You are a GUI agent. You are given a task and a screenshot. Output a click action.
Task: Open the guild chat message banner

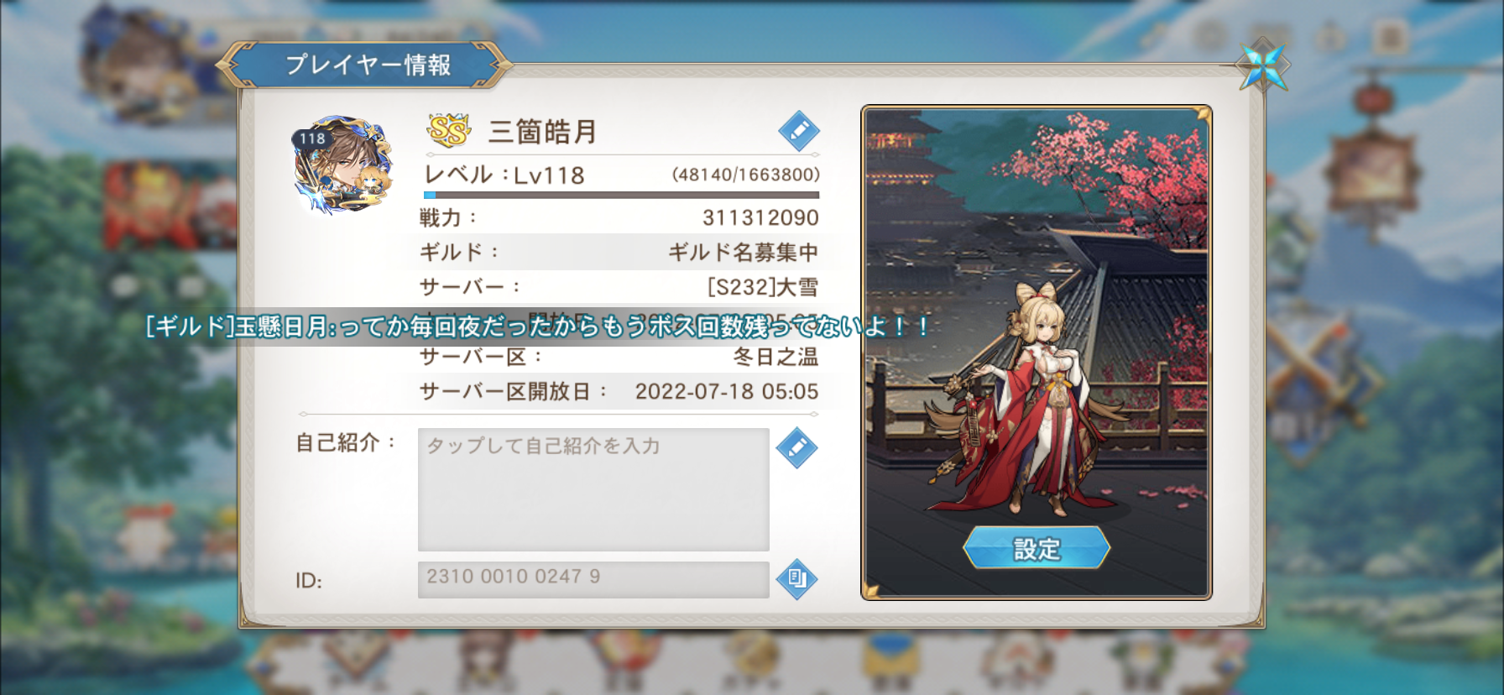[537, 327]
